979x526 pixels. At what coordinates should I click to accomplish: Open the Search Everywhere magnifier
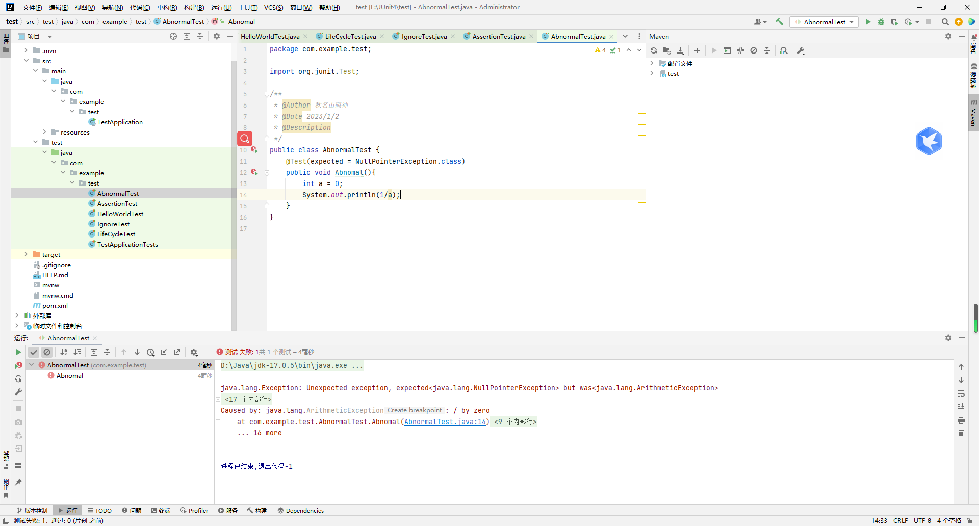(945, 22)
